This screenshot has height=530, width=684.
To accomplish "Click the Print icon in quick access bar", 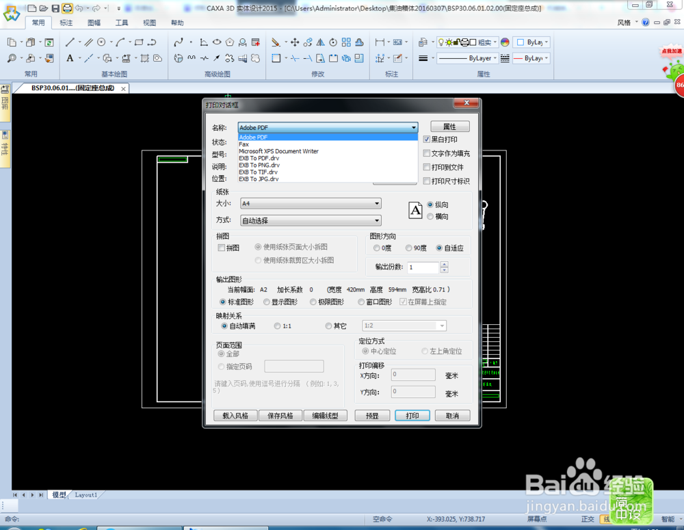I will 67,8.
